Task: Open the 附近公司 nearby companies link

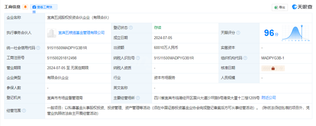Action: (269, 98)
